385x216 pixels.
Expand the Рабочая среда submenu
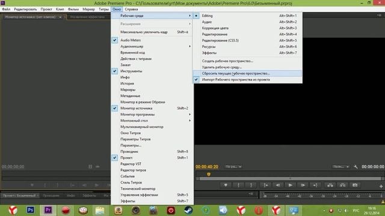(x=152, y=16)
